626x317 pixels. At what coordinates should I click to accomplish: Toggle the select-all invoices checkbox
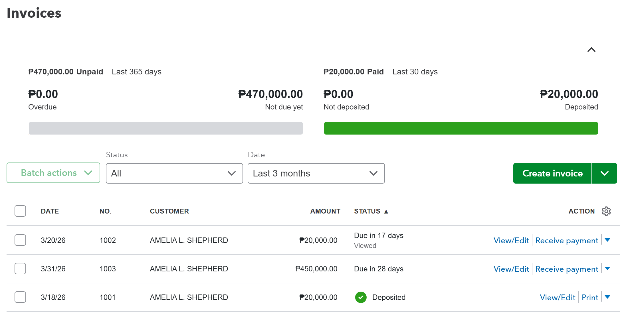click(20, 211)
